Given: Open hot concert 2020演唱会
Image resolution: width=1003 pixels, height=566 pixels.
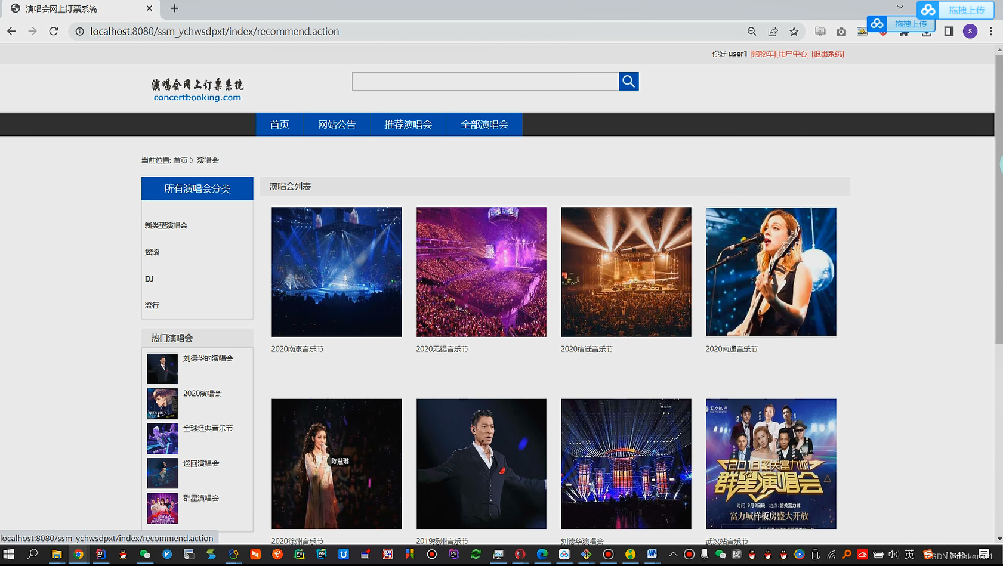Looking at the screenshot, I should coord(202,394).
